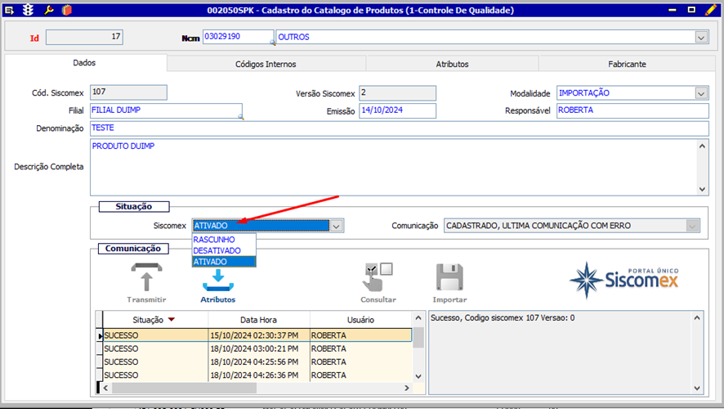Screen dimensions: 724x409
Task: Click the Emissão date field
Action: point(398,110)
